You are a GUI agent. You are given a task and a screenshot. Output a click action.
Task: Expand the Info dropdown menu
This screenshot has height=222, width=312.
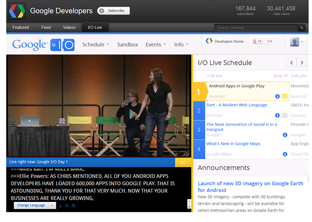pyautogui.click(x=181, y=45)
